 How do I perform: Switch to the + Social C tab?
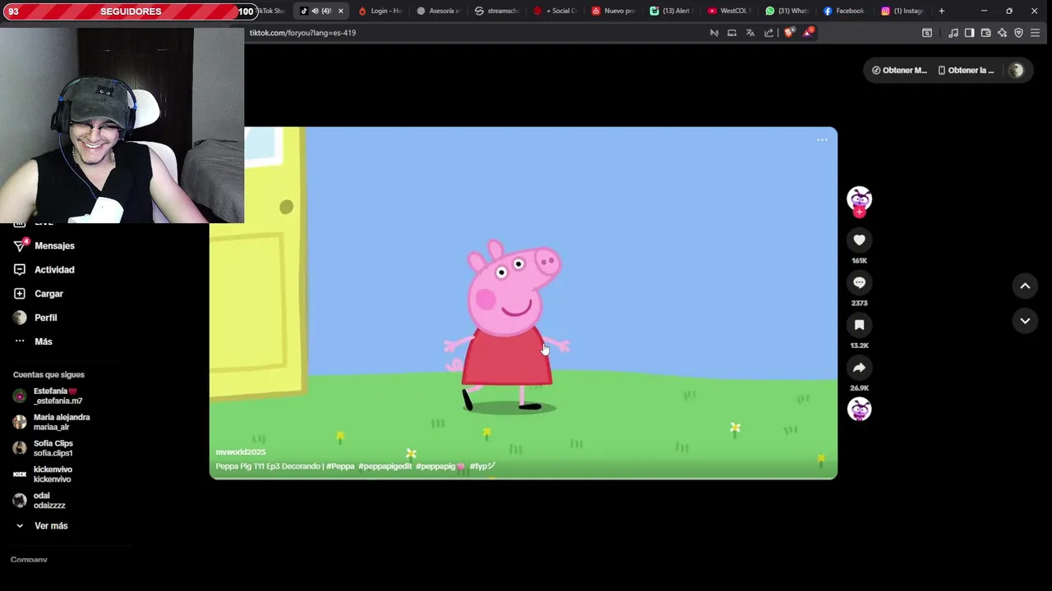click(556, 11)
